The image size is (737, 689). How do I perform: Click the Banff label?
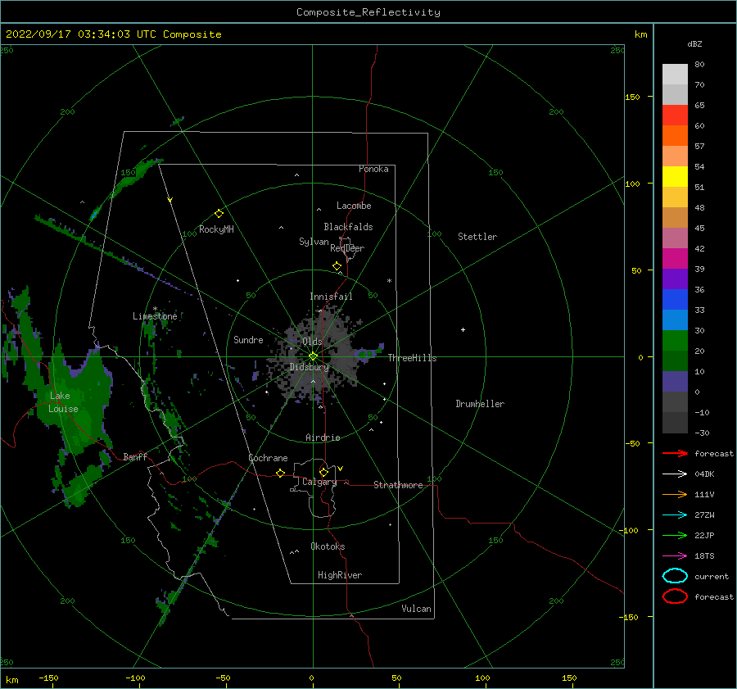pos(135,456)
